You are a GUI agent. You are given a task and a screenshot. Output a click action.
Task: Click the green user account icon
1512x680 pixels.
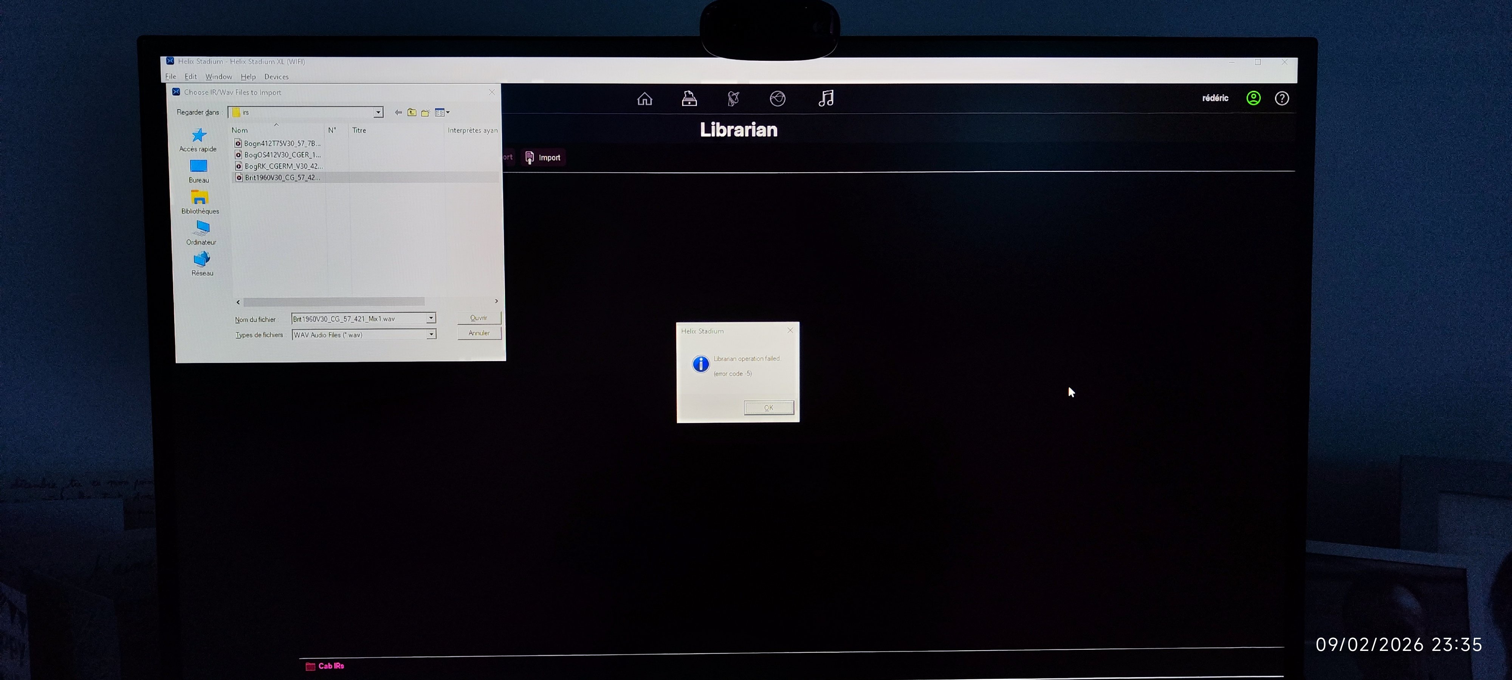1253,98
